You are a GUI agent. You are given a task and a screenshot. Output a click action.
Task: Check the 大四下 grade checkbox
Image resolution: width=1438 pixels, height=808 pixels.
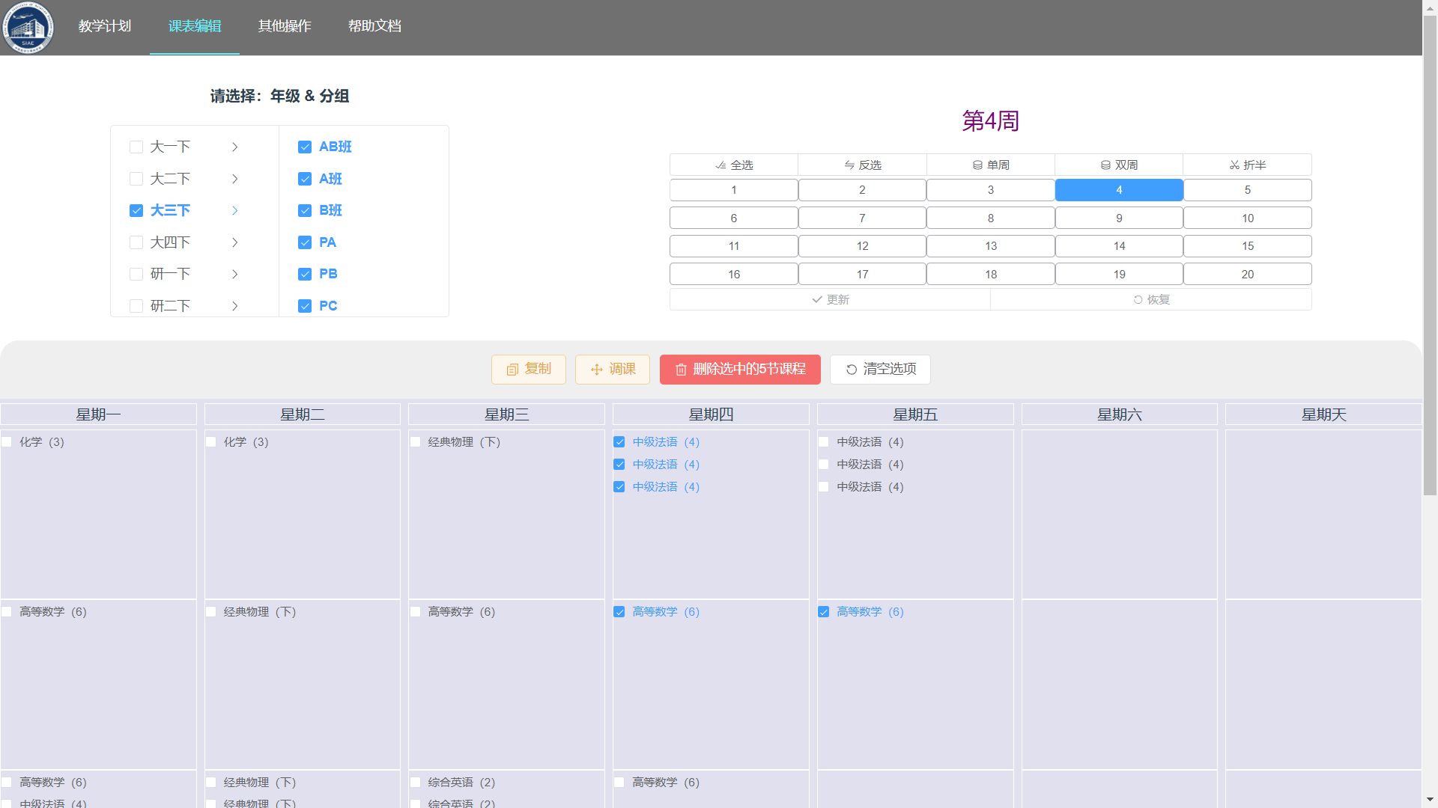point(136,242)
